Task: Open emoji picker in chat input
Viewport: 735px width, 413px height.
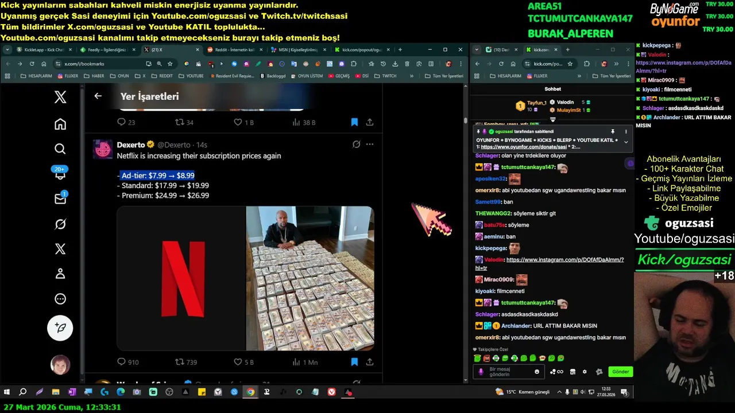Action: pos(537,372)
